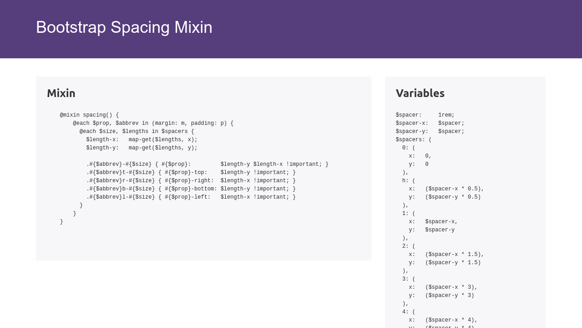The height and width of the screenshot is (328, 582).
Task: Click the "h: (" map key line
Action: click(x=409, y=181)
